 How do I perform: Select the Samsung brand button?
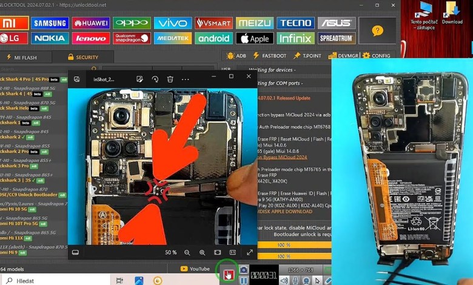click(x=50, y=23)
